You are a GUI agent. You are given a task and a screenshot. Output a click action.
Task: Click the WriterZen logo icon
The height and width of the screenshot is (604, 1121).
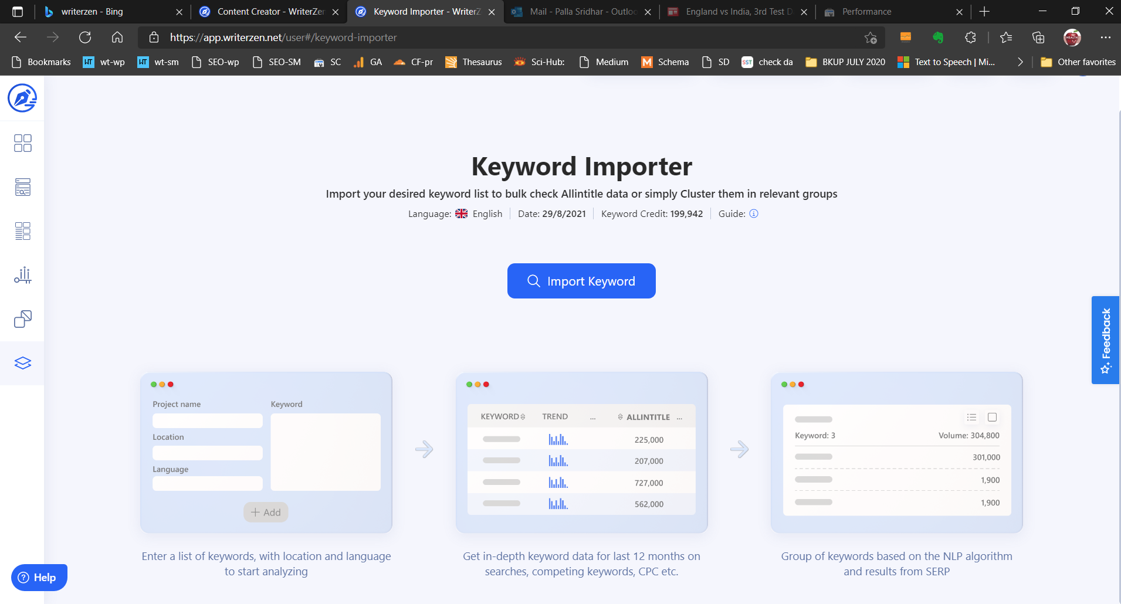click(22, 98)
